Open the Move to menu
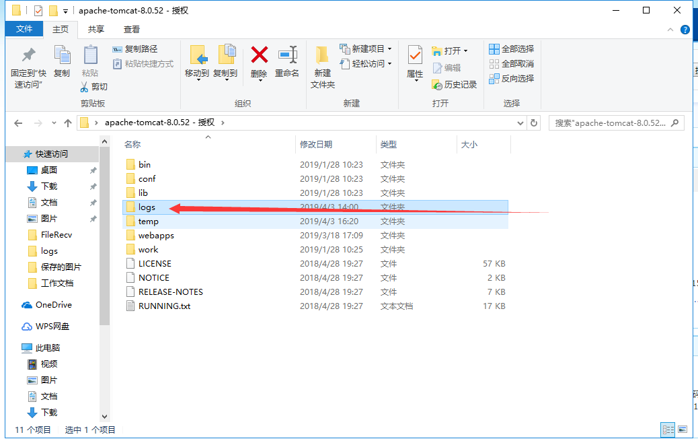This screenshot has height=443, width=698. (197, 63)
